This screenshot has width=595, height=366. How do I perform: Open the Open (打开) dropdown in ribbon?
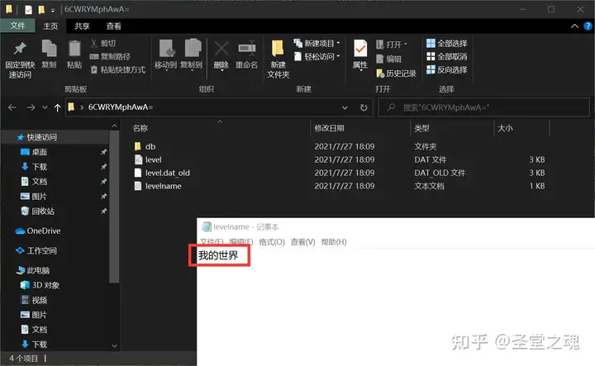[392, 45]
